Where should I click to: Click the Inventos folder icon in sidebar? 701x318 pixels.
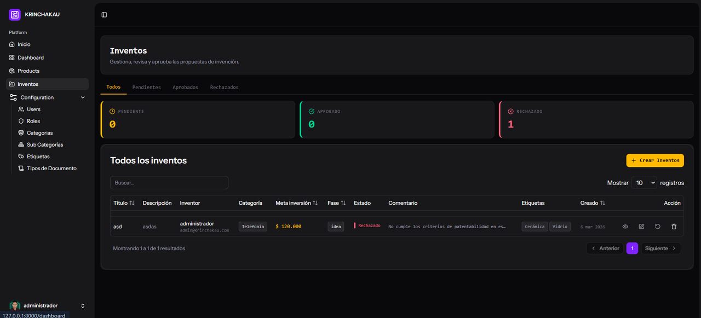click(12, 84)
